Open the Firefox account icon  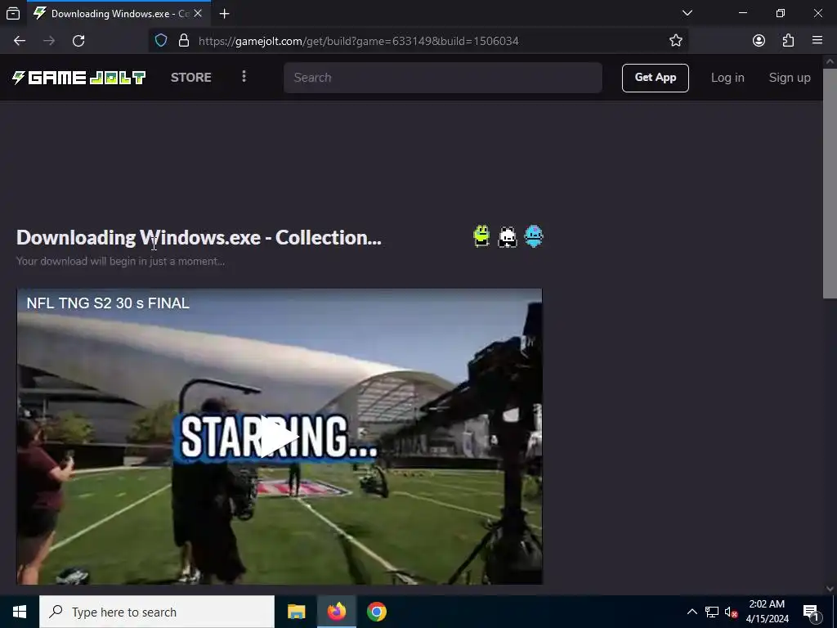coord(759,41)
